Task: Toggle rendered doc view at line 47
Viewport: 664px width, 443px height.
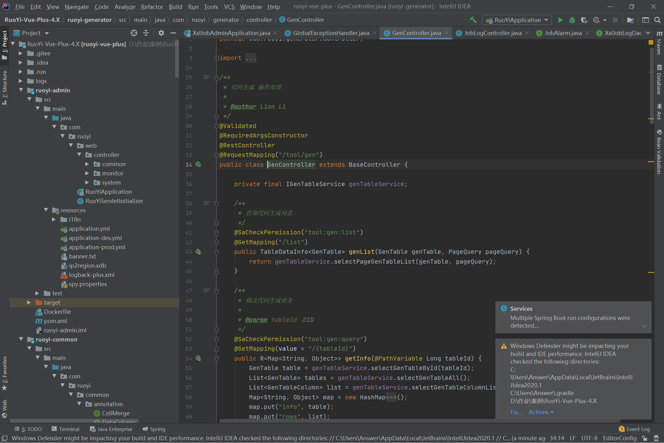Action: coord(207,290)
